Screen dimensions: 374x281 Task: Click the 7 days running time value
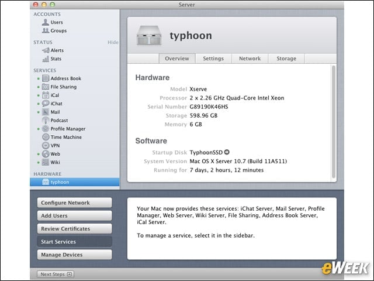coord(227,170)
